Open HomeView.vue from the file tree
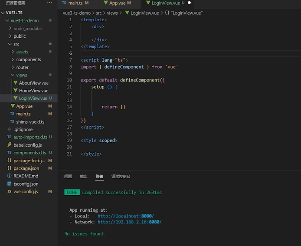The image size is (301, 246). [x=33, y=90]
